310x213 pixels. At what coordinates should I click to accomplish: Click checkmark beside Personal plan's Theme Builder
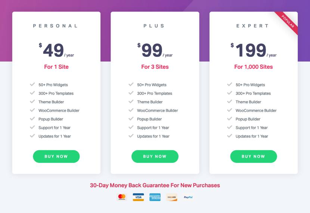point(32,102)
